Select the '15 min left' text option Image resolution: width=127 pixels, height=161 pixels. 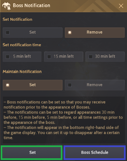pyautogui.click(x=64, y=56)
